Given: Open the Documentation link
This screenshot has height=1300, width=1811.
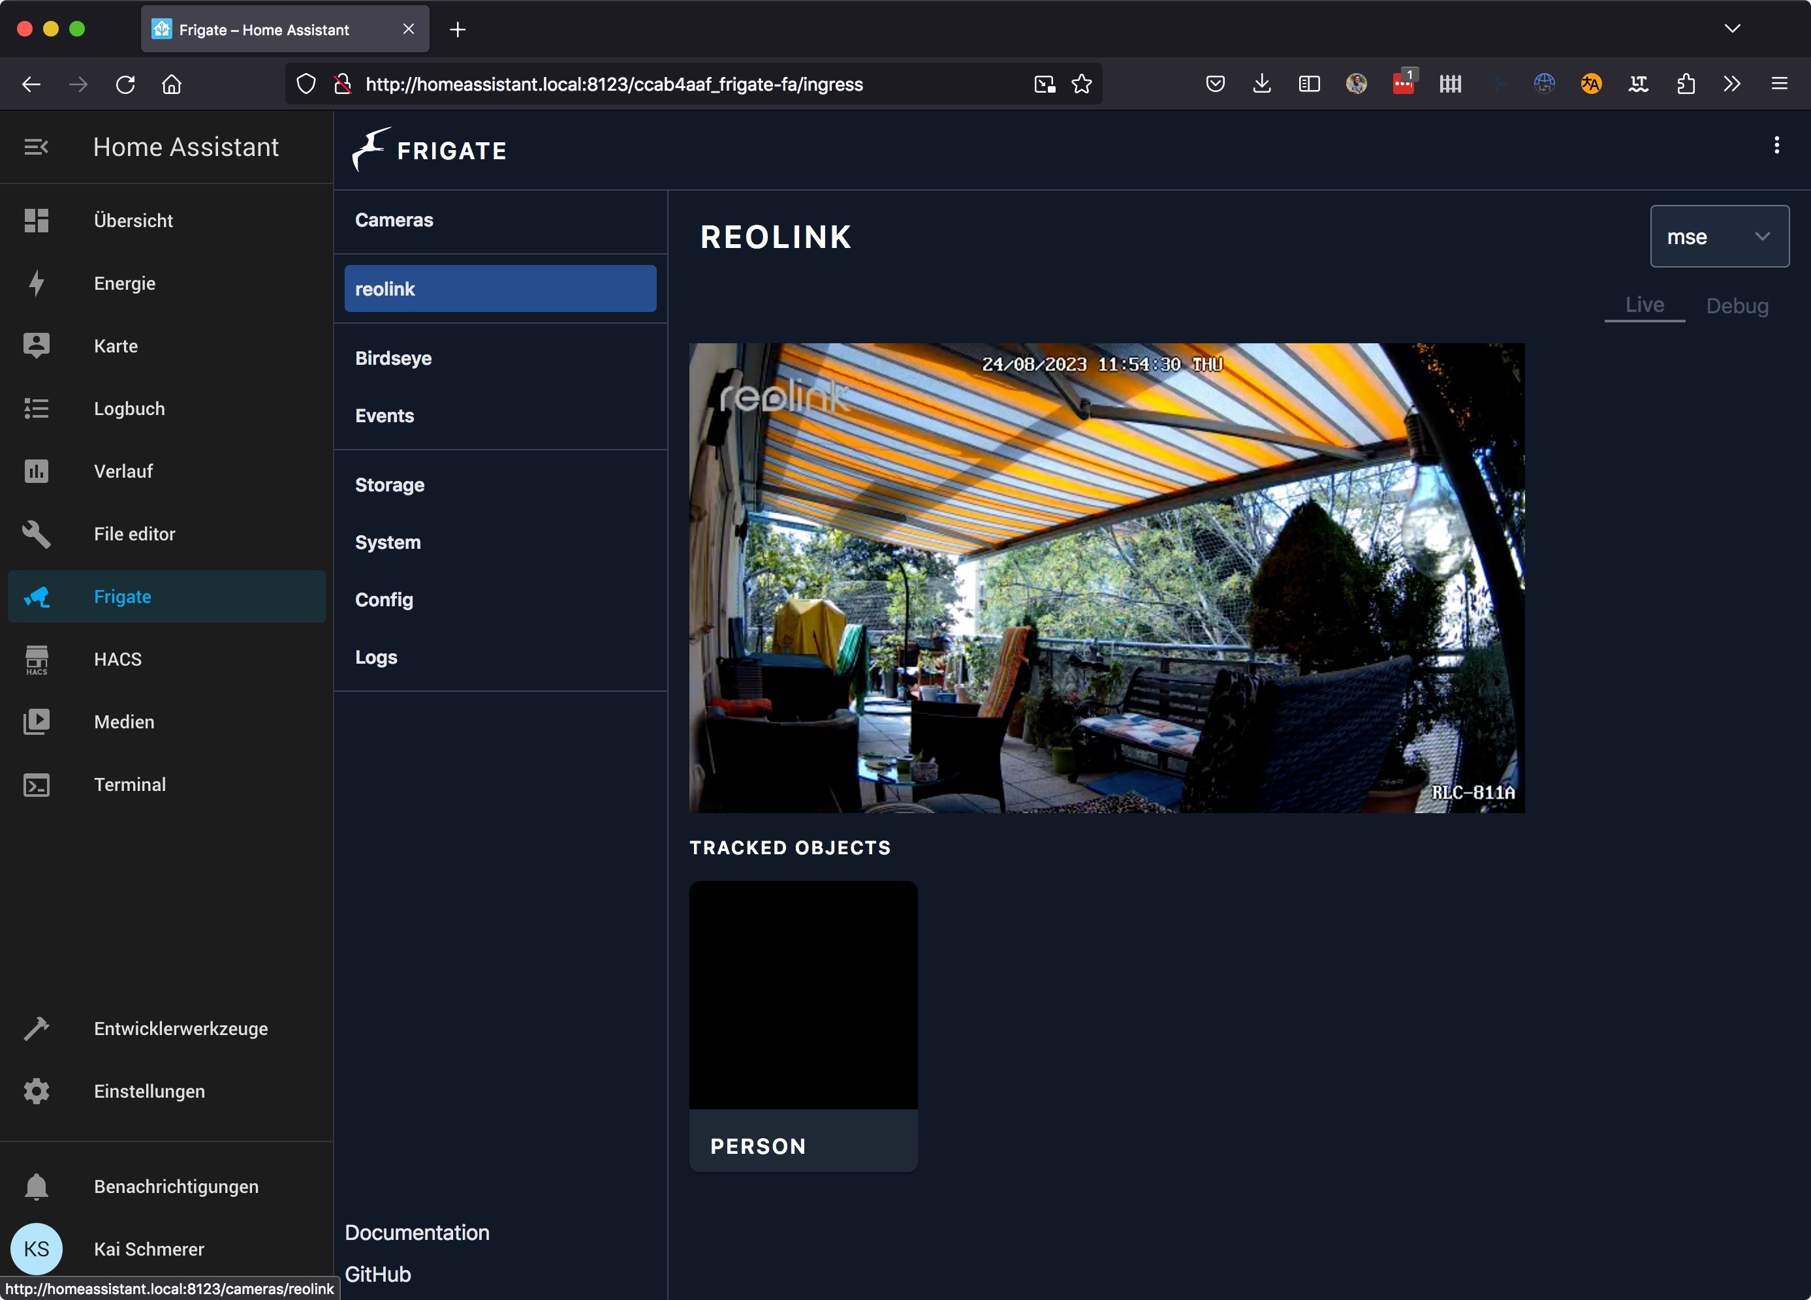Looking at the screenshot, I should coord(417,1232).
